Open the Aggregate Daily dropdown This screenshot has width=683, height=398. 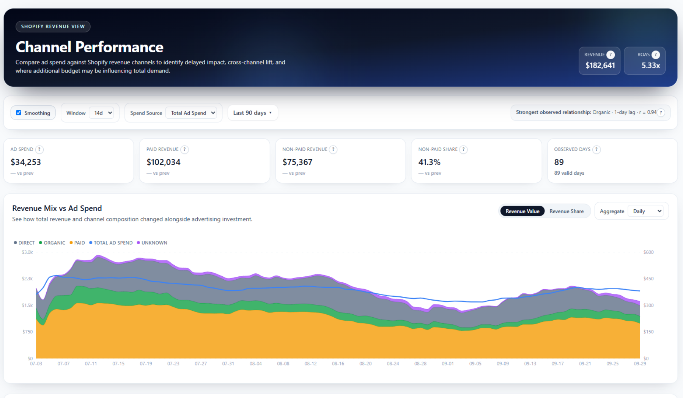645,211
